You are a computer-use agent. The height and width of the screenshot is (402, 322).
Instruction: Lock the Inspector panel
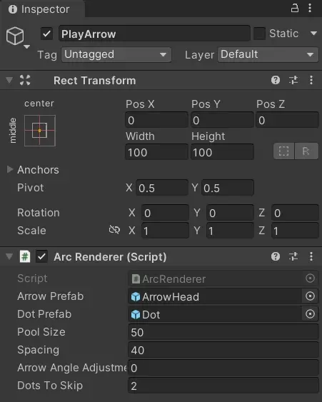point(295,8)
